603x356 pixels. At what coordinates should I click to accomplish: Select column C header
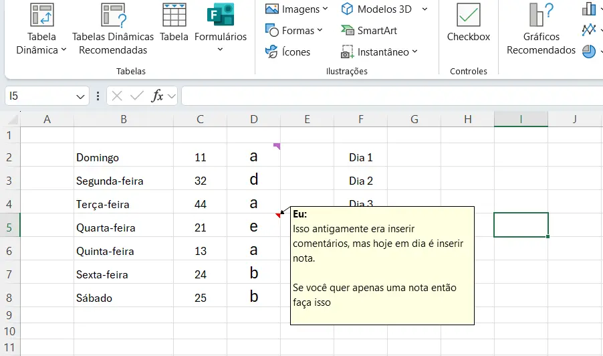click(200, 119)
